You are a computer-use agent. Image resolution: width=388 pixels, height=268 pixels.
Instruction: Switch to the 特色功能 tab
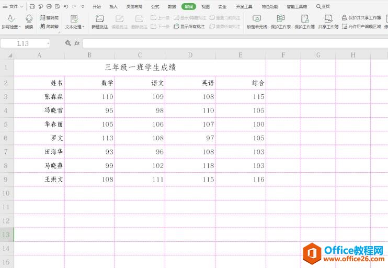270,7
